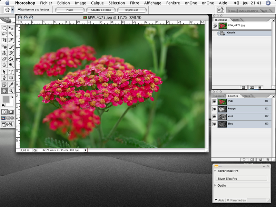
Task: Switch to Quick Mask mode
Action: pos(11,111)
